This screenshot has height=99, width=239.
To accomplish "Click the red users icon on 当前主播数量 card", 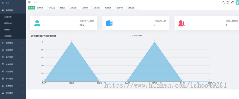I will click(x=181, y=23).
